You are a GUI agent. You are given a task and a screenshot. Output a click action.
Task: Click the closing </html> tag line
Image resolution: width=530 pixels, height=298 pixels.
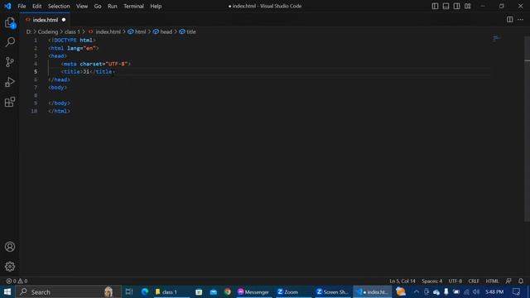(x=59, y=111)
